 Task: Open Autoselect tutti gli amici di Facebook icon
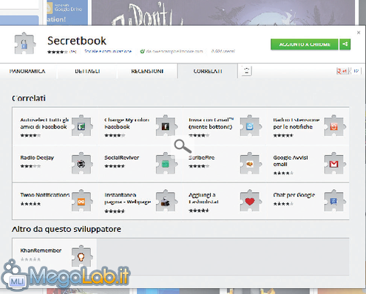click(81, 126)
